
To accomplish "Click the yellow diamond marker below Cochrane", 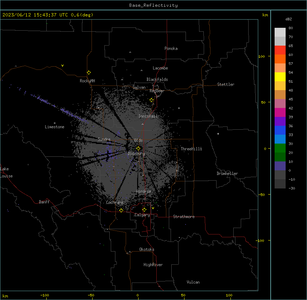I will pos(121,210).
